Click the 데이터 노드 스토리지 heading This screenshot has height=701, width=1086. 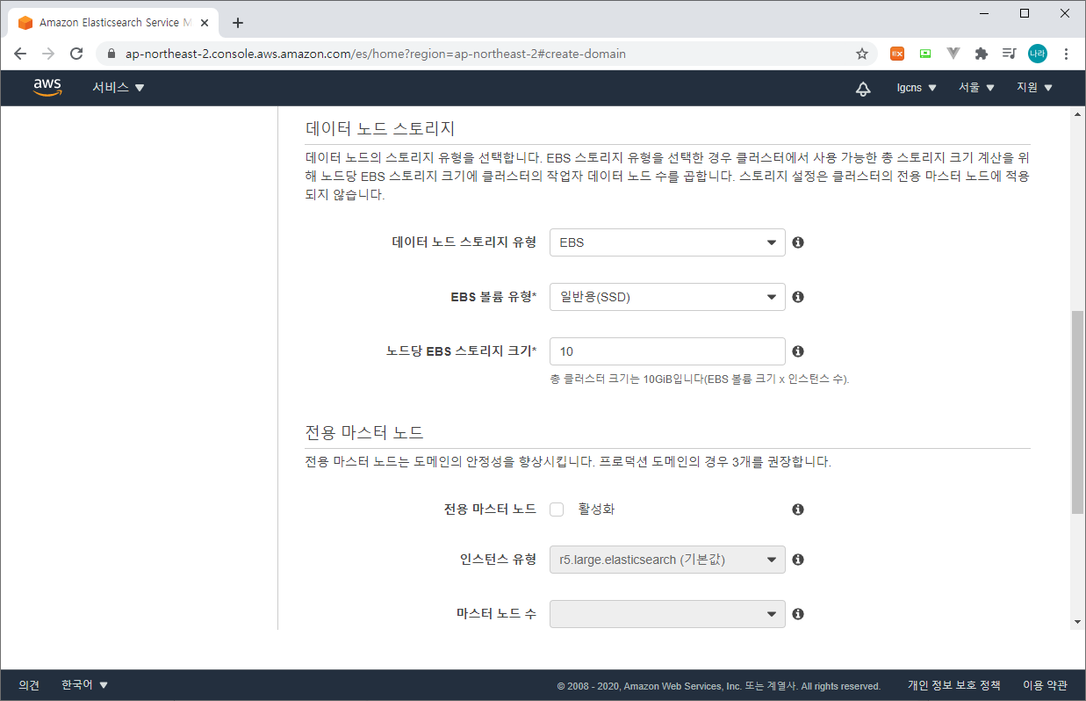pyautogui.click(x=379, y=128)
